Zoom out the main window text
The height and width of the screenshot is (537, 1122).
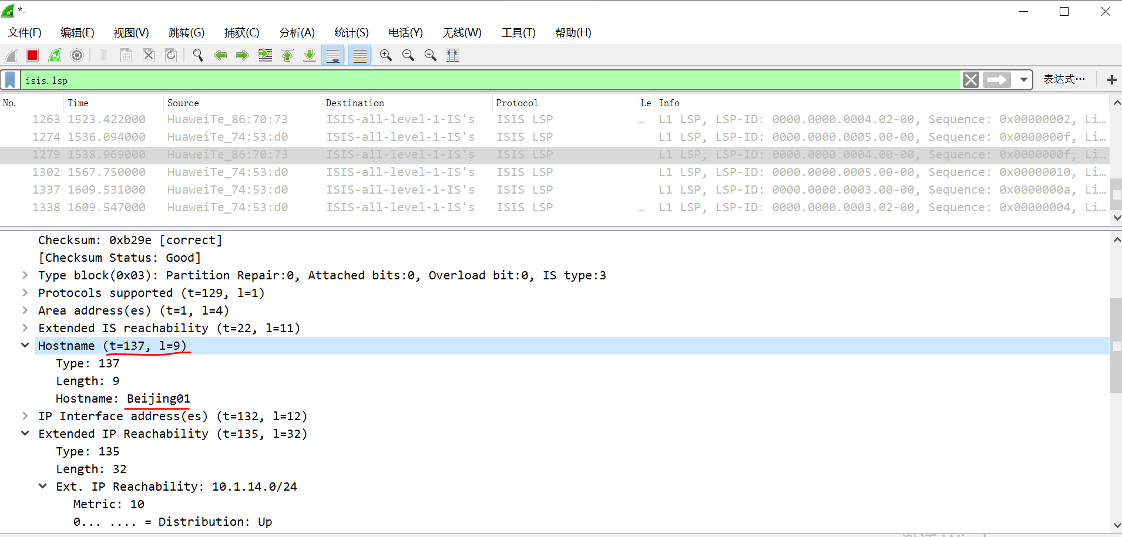408,56
